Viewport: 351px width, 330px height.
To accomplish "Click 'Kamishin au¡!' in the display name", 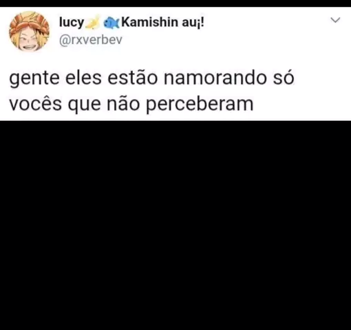I will click(162, 23).
